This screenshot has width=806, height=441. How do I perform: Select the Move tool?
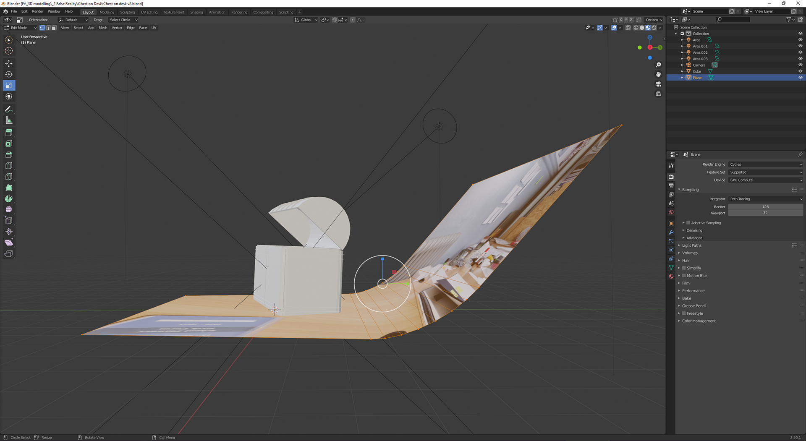point(9,63)
